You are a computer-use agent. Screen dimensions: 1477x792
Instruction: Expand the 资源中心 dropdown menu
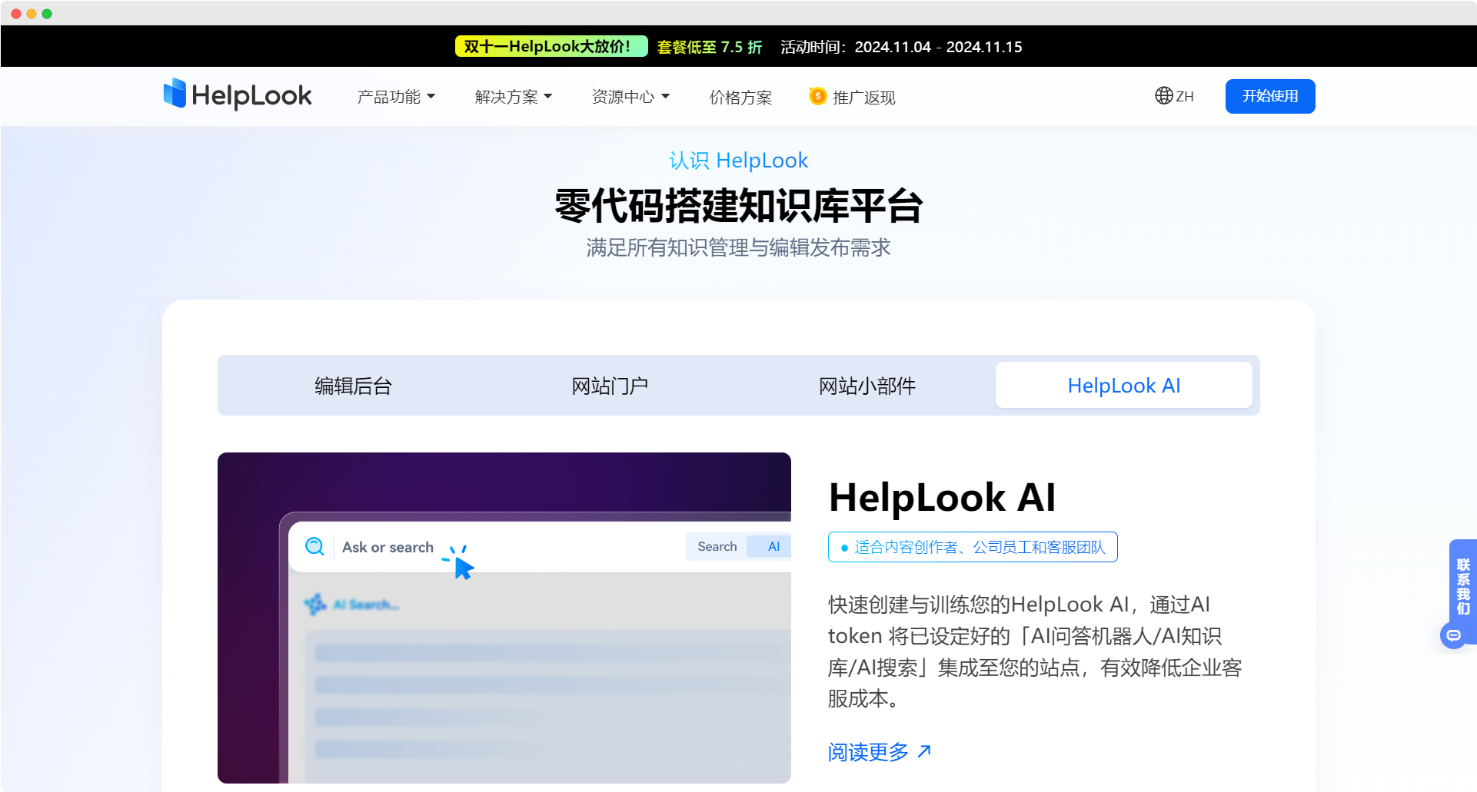[630, 97]
